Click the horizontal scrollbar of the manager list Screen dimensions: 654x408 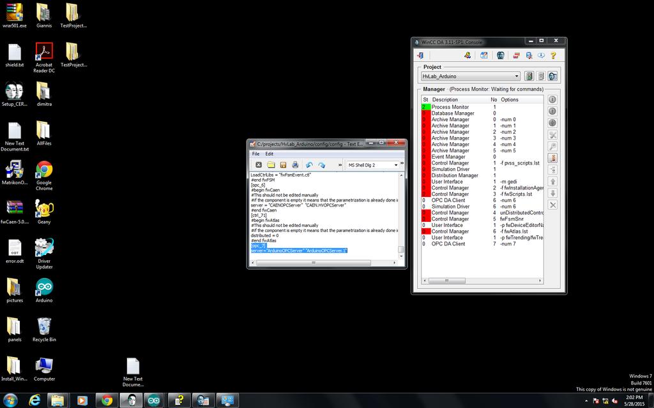483,280
